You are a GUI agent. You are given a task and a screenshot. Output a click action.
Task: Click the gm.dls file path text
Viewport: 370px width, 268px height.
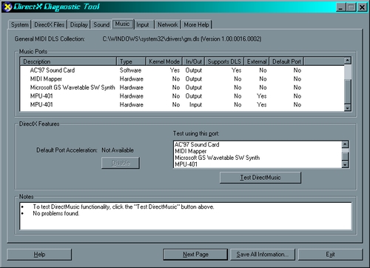point(182,39)
